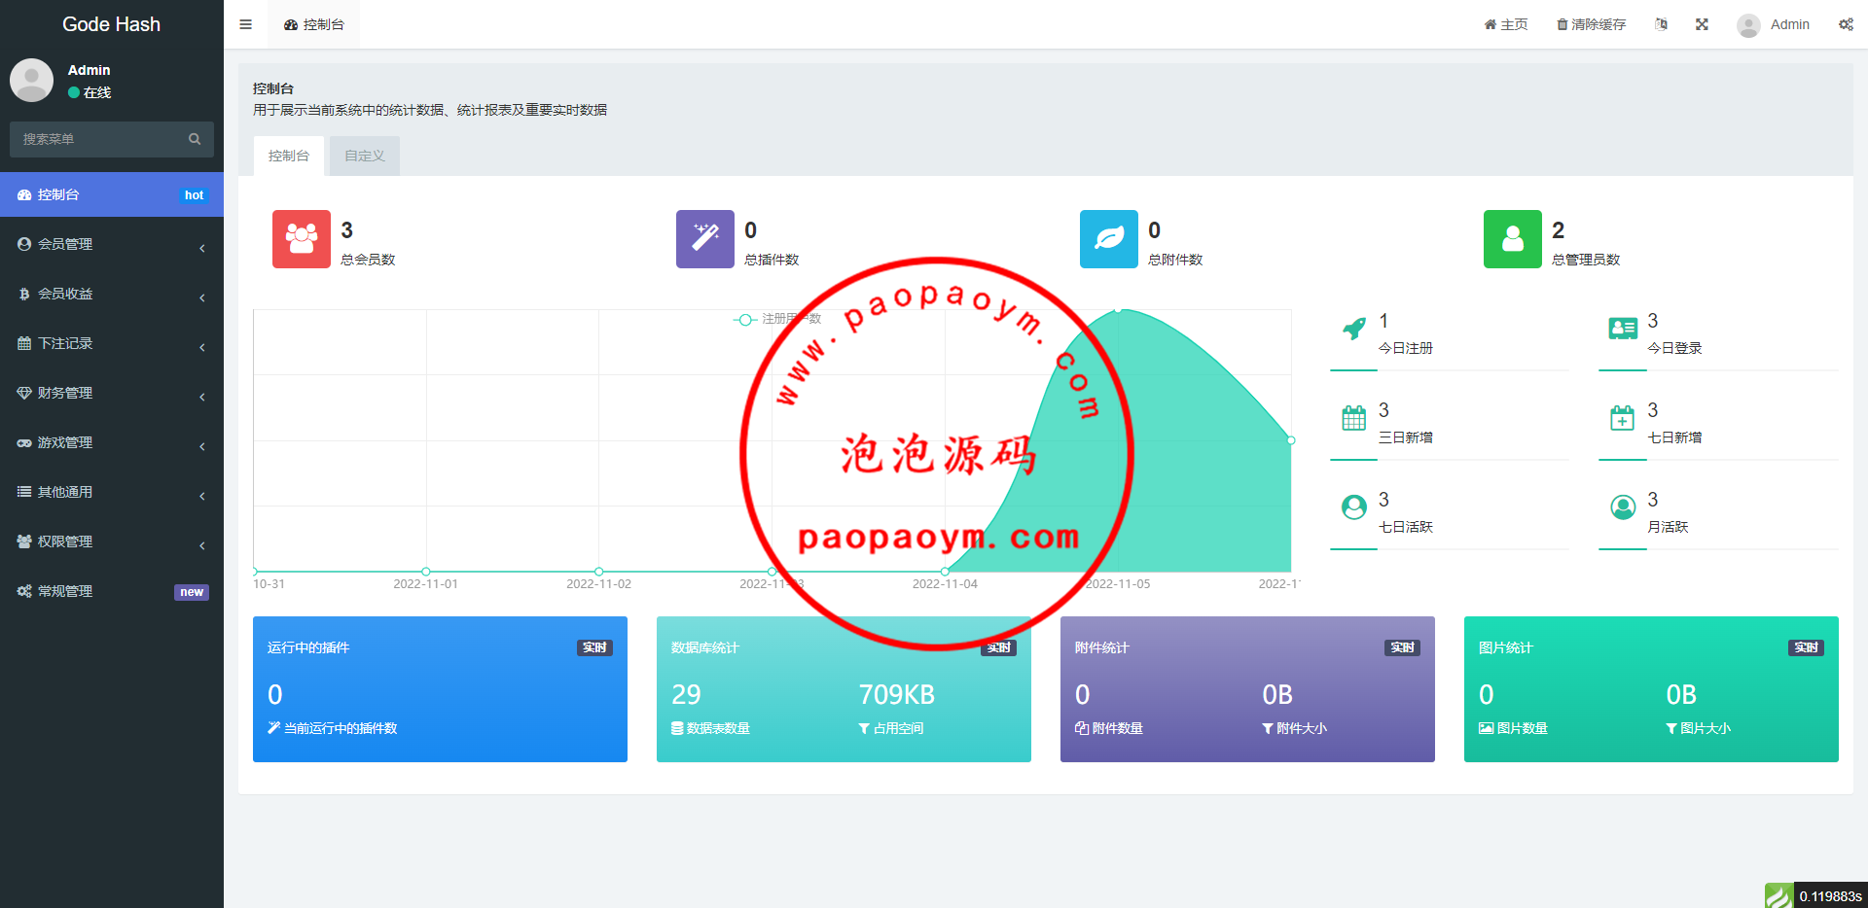Click the green debug trace icon bottom-right
This screenshot has height=908, width=1868.
pos(1779,895)
